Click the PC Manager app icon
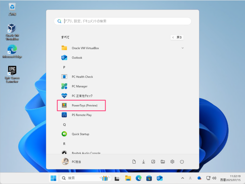The image size is (245, 184). pyautogui.click(x=64, y=86)
